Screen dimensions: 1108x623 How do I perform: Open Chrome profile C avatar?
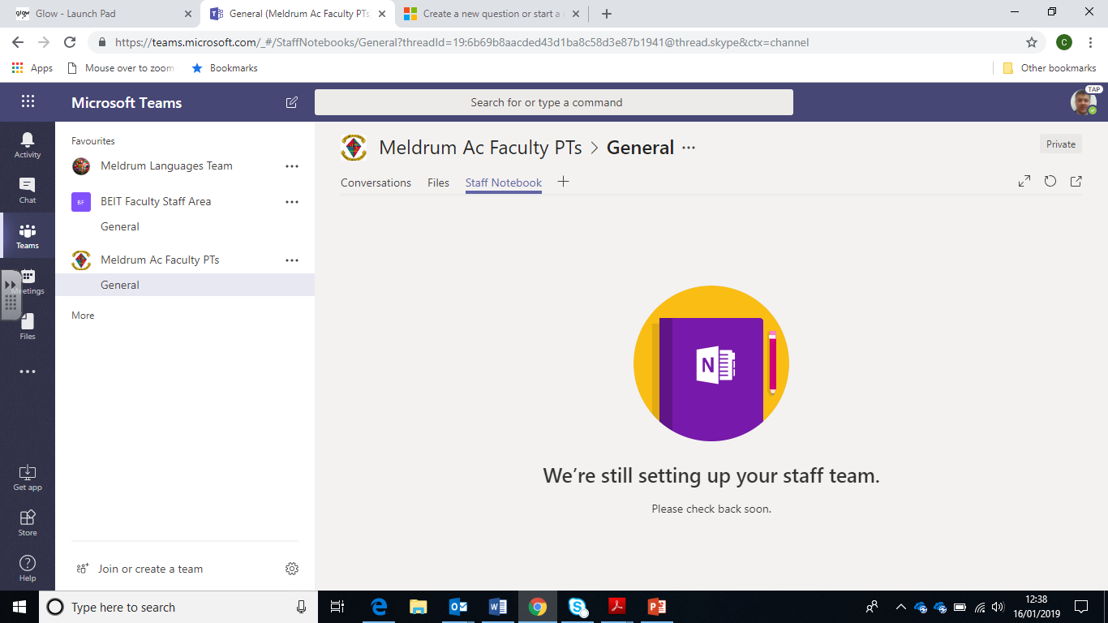click(1064, 42)
